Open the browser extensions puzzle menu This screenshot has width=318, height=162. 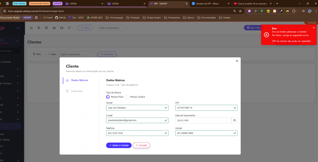pyautogui.click(x=294, y=11)
